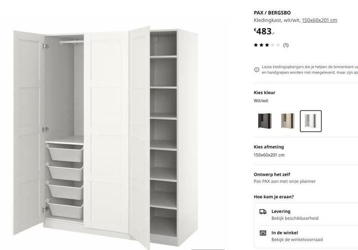
Task: Select the beige oak wardrobe color option
Action: pyautogui.click(x=287, y=121)
